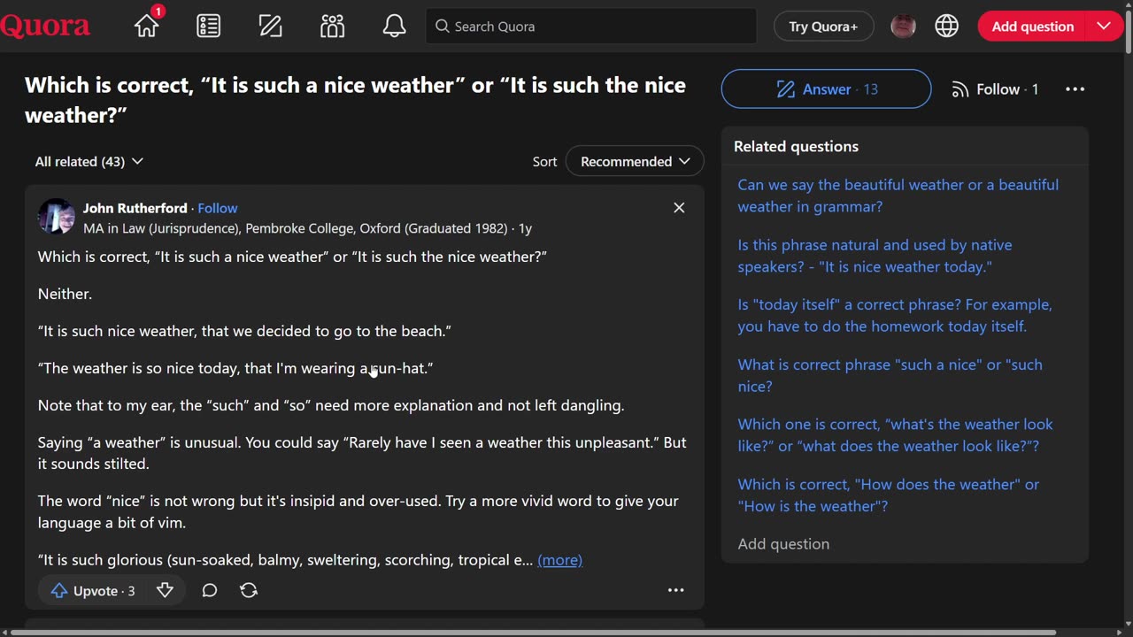The image size is (1133, 637).
Task: Upvote John Rutherford's answer
Action: point(94,590)
